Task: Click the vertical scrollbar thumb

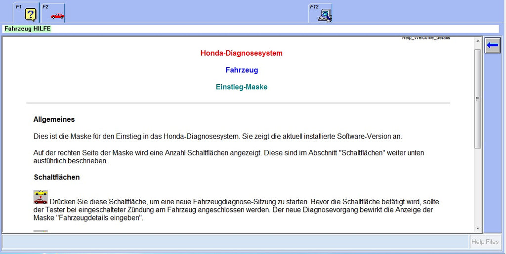Action: [x=478, y=99]
